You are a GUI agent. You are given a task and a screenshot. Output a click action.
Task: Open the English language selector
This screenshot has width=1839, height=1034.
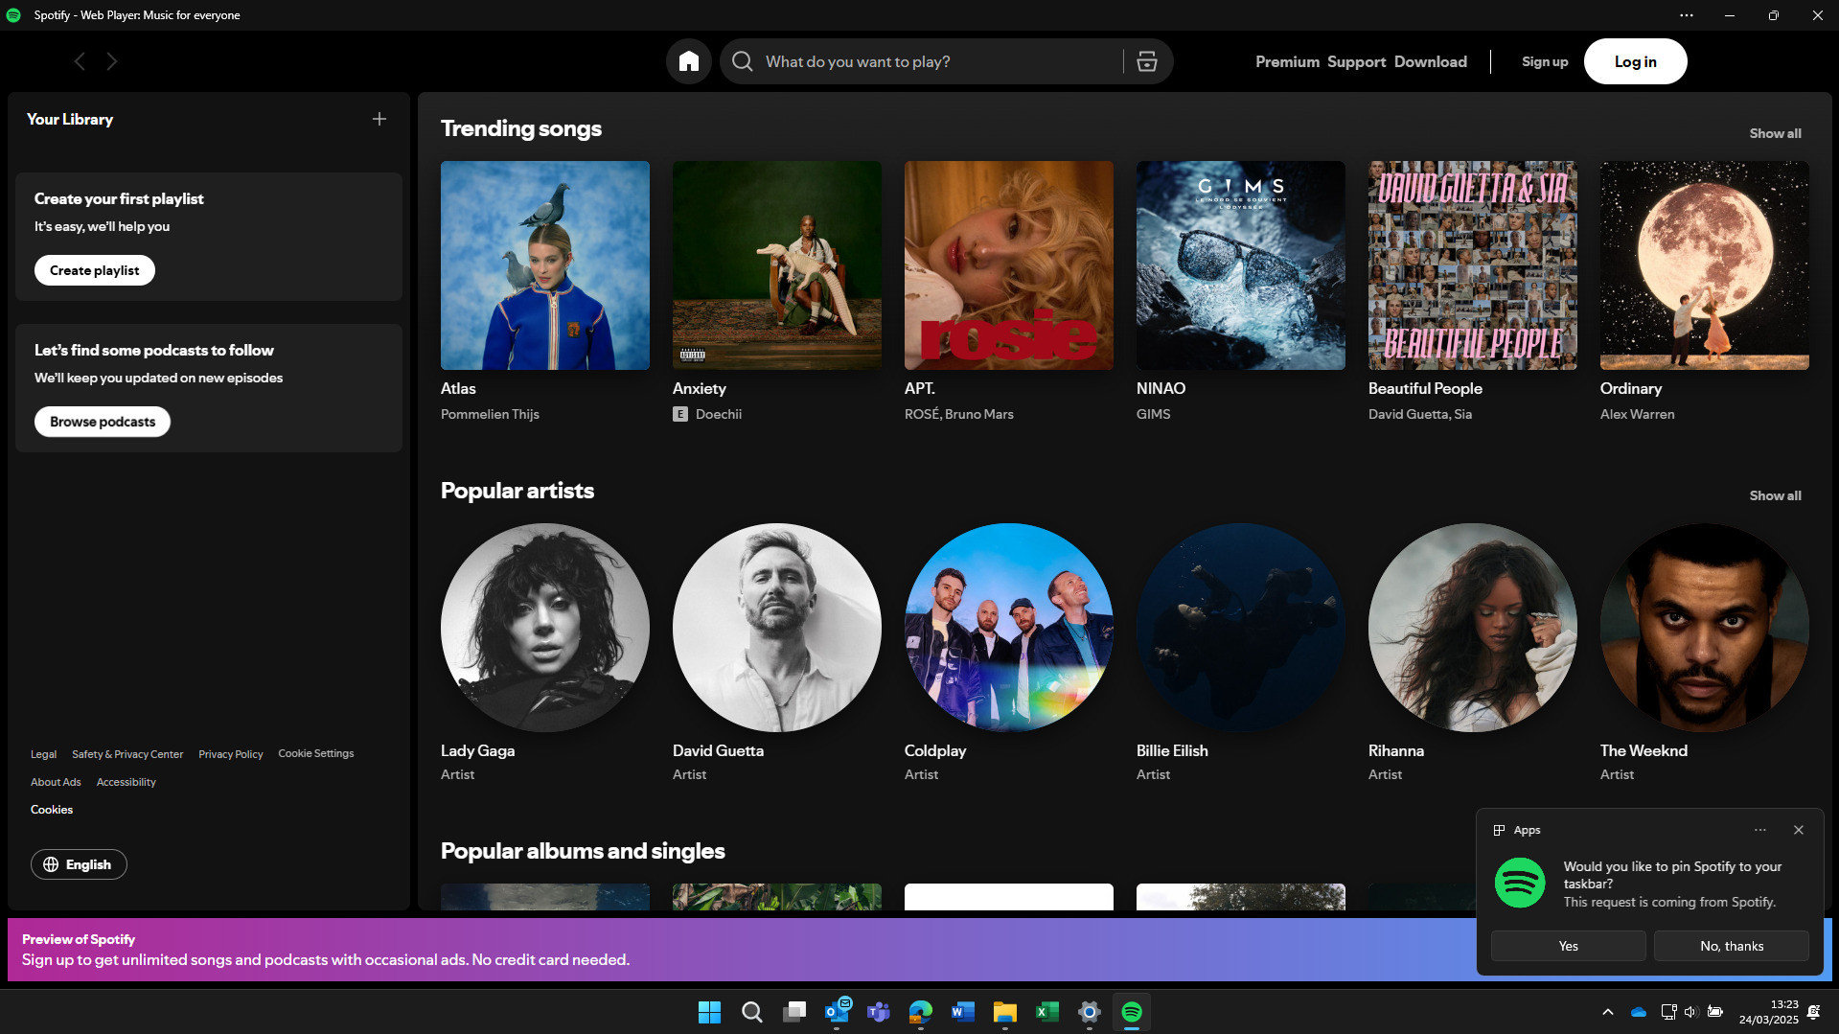pos(79,864)
